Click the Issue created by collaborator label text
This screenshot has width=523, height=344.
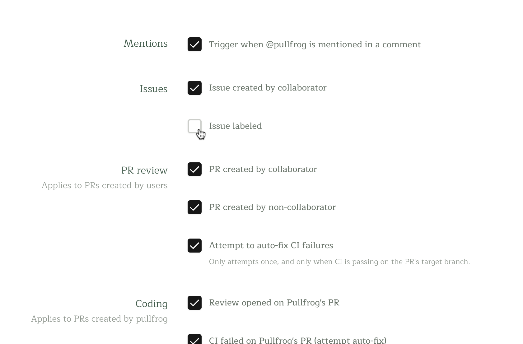[x=268, y=88]
